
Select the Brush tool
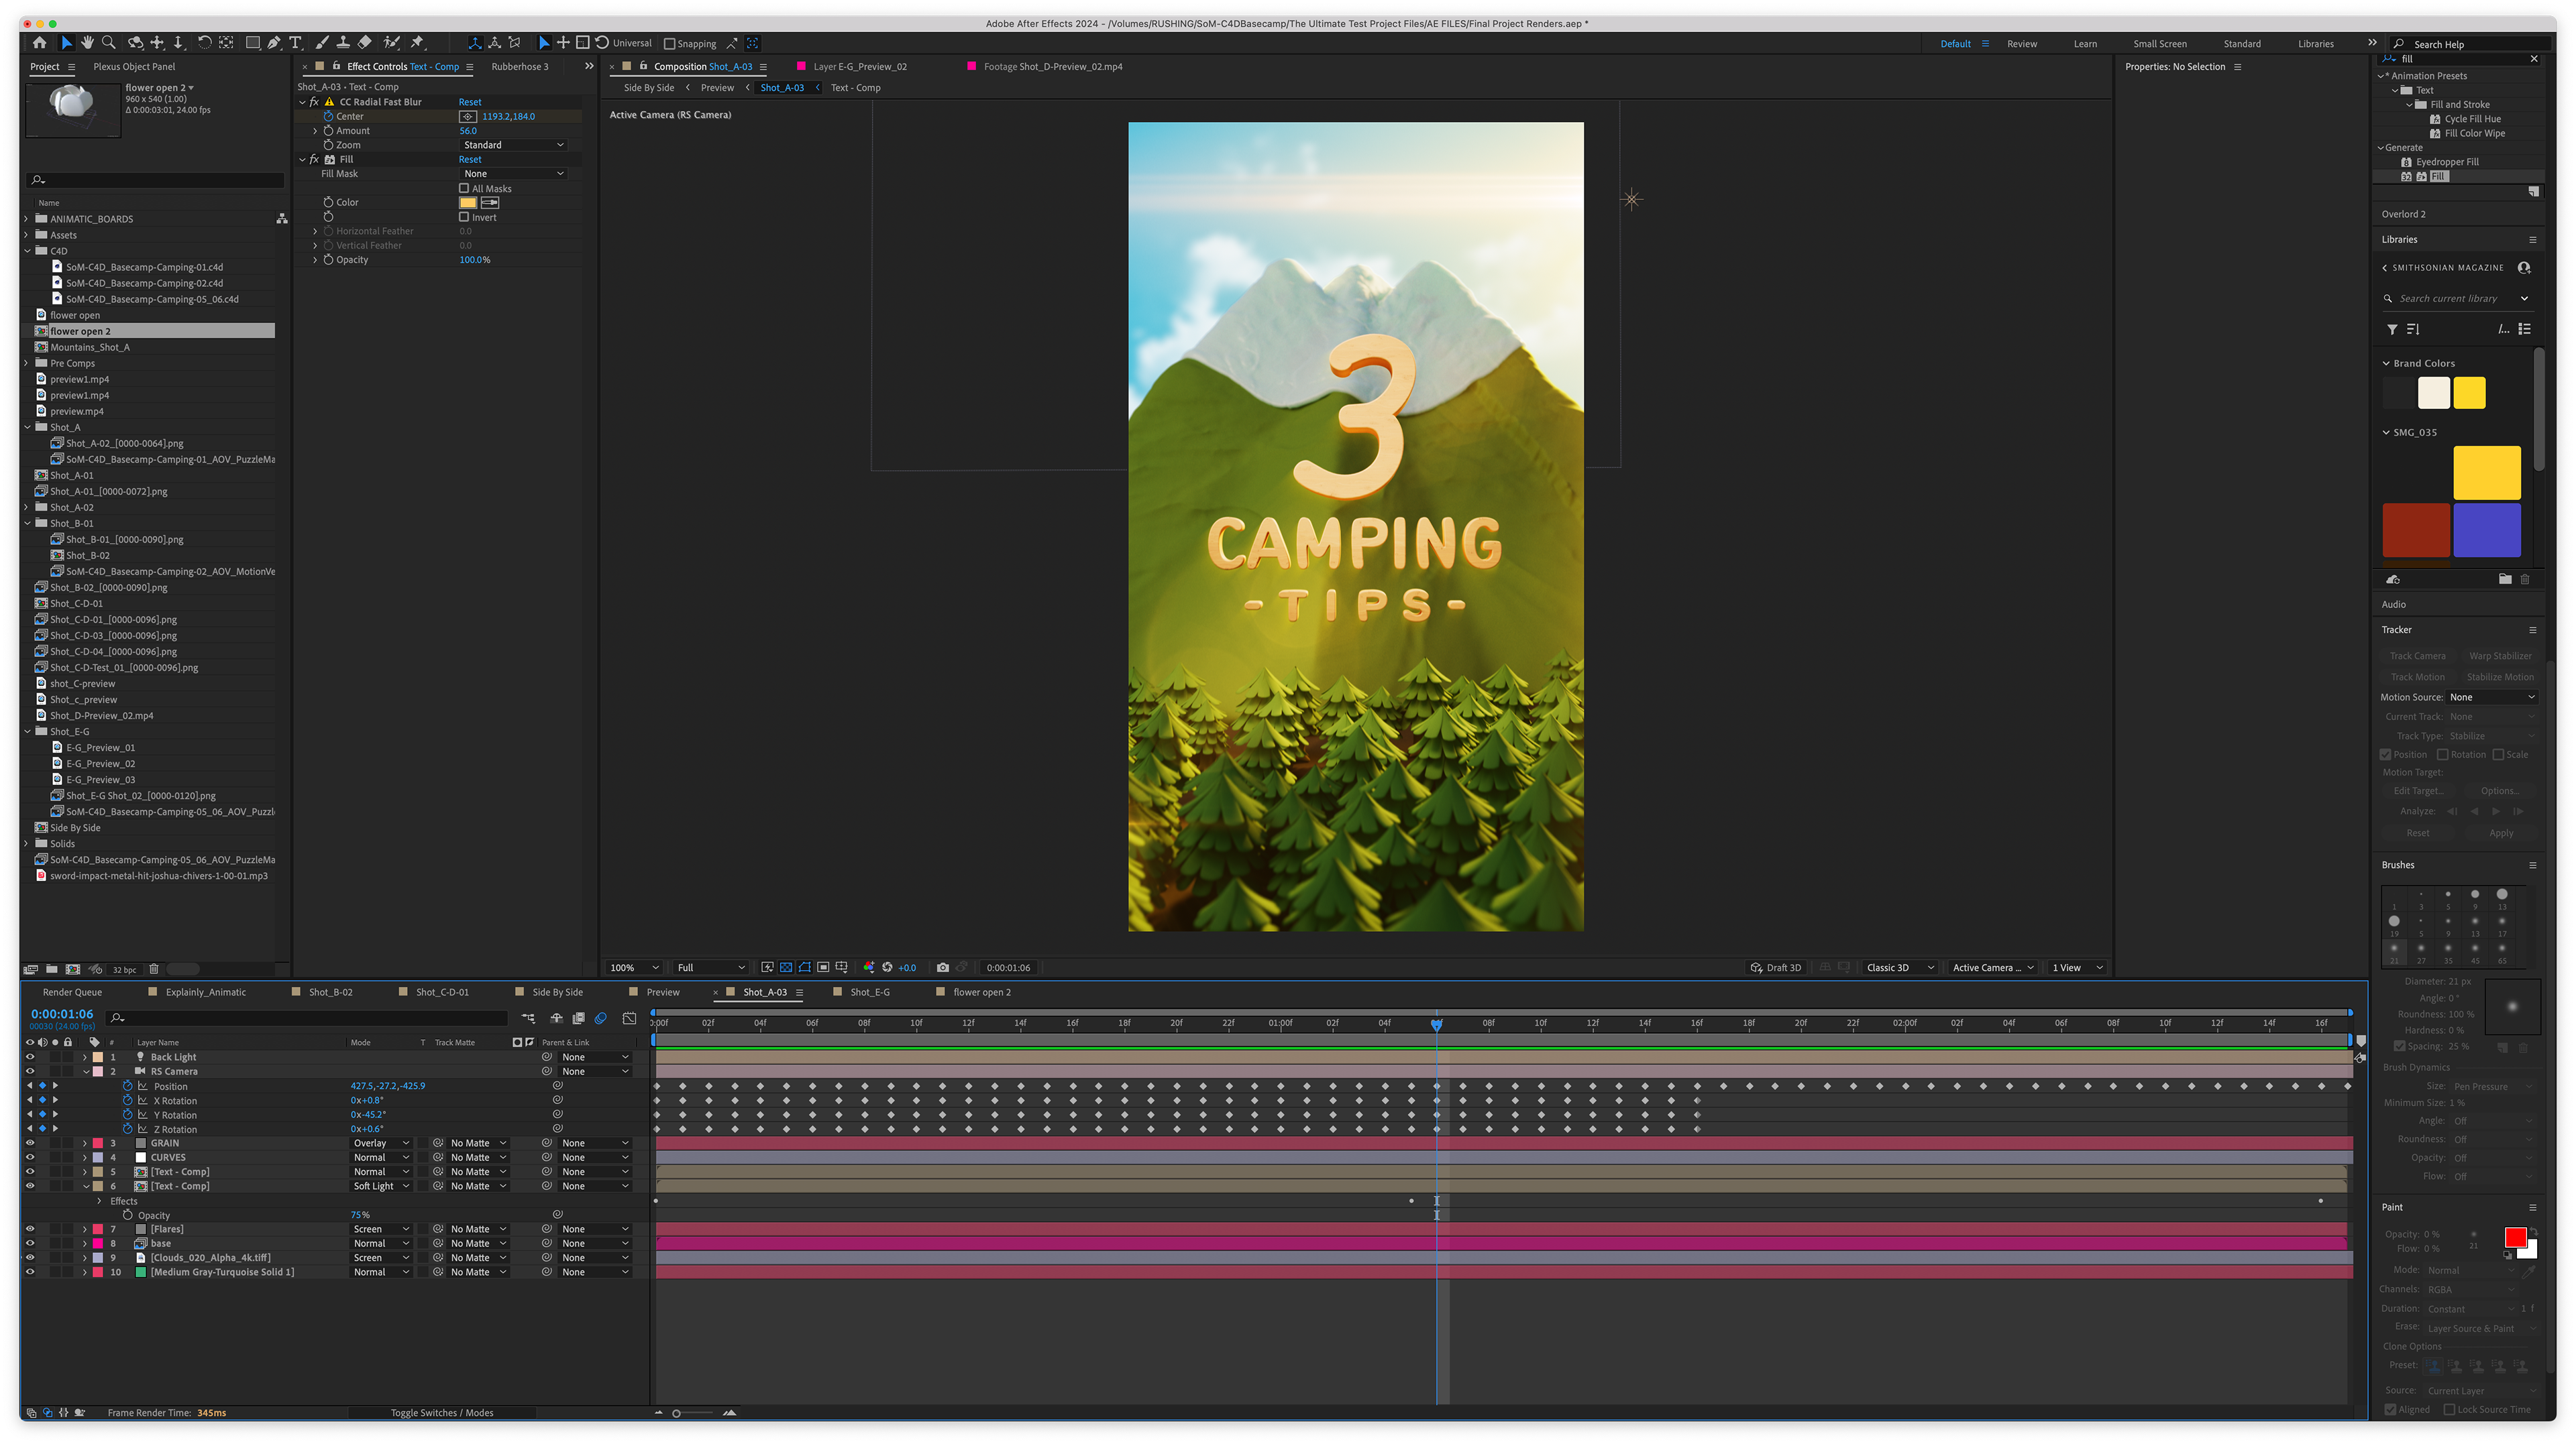click(322, 43)
